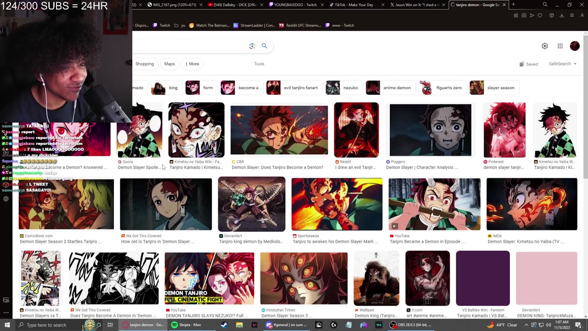This screenshot has width=588, height=331.
Task: Expand the More search filters menu
Action: pos(192,64)
